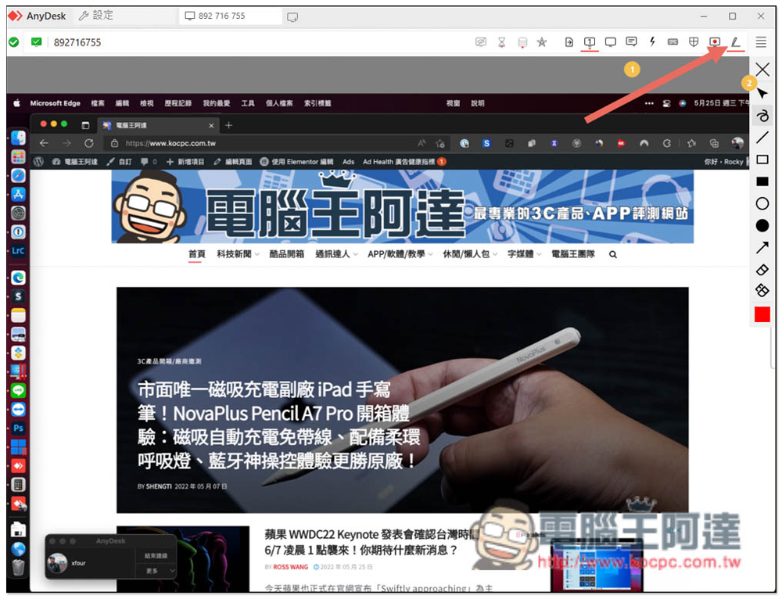The image size is (782, 599).
Task: Open the chat bubble icon
Action: pos(631,42)
